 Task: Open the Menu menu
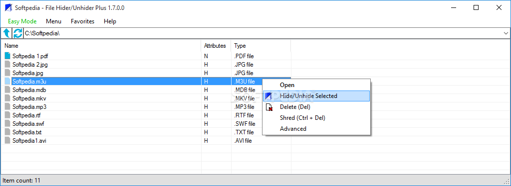coord(53,21)
